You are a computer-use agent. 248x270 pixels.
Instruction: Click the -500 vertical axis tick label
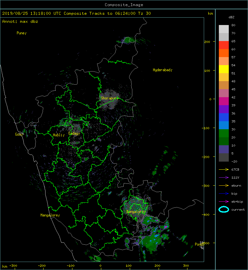205,243
